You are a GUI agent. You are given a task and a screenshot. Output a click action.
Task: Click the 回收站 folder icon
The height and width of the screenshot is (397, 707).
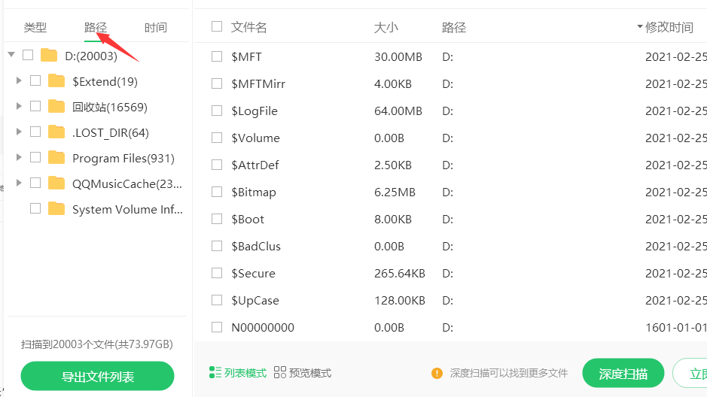tap(56, 107)
